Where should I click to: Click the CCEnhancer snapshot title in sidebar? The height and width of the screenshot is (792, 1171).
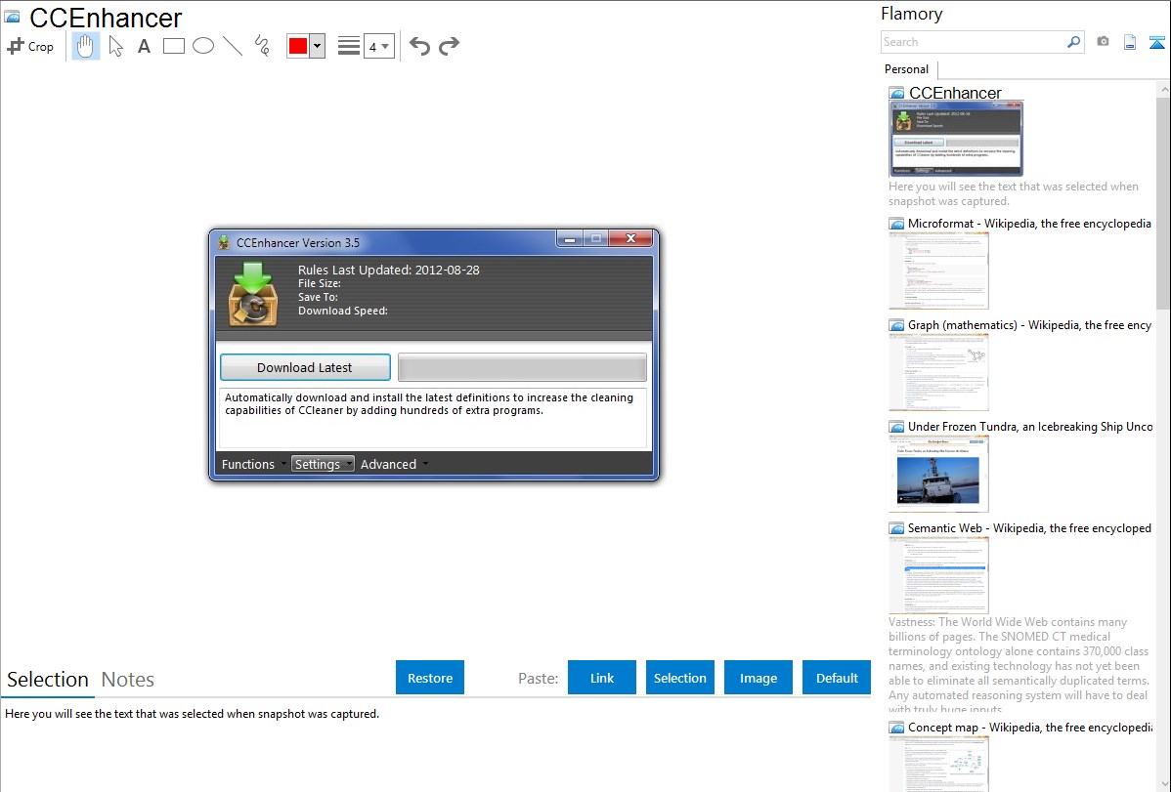(955, 93)
